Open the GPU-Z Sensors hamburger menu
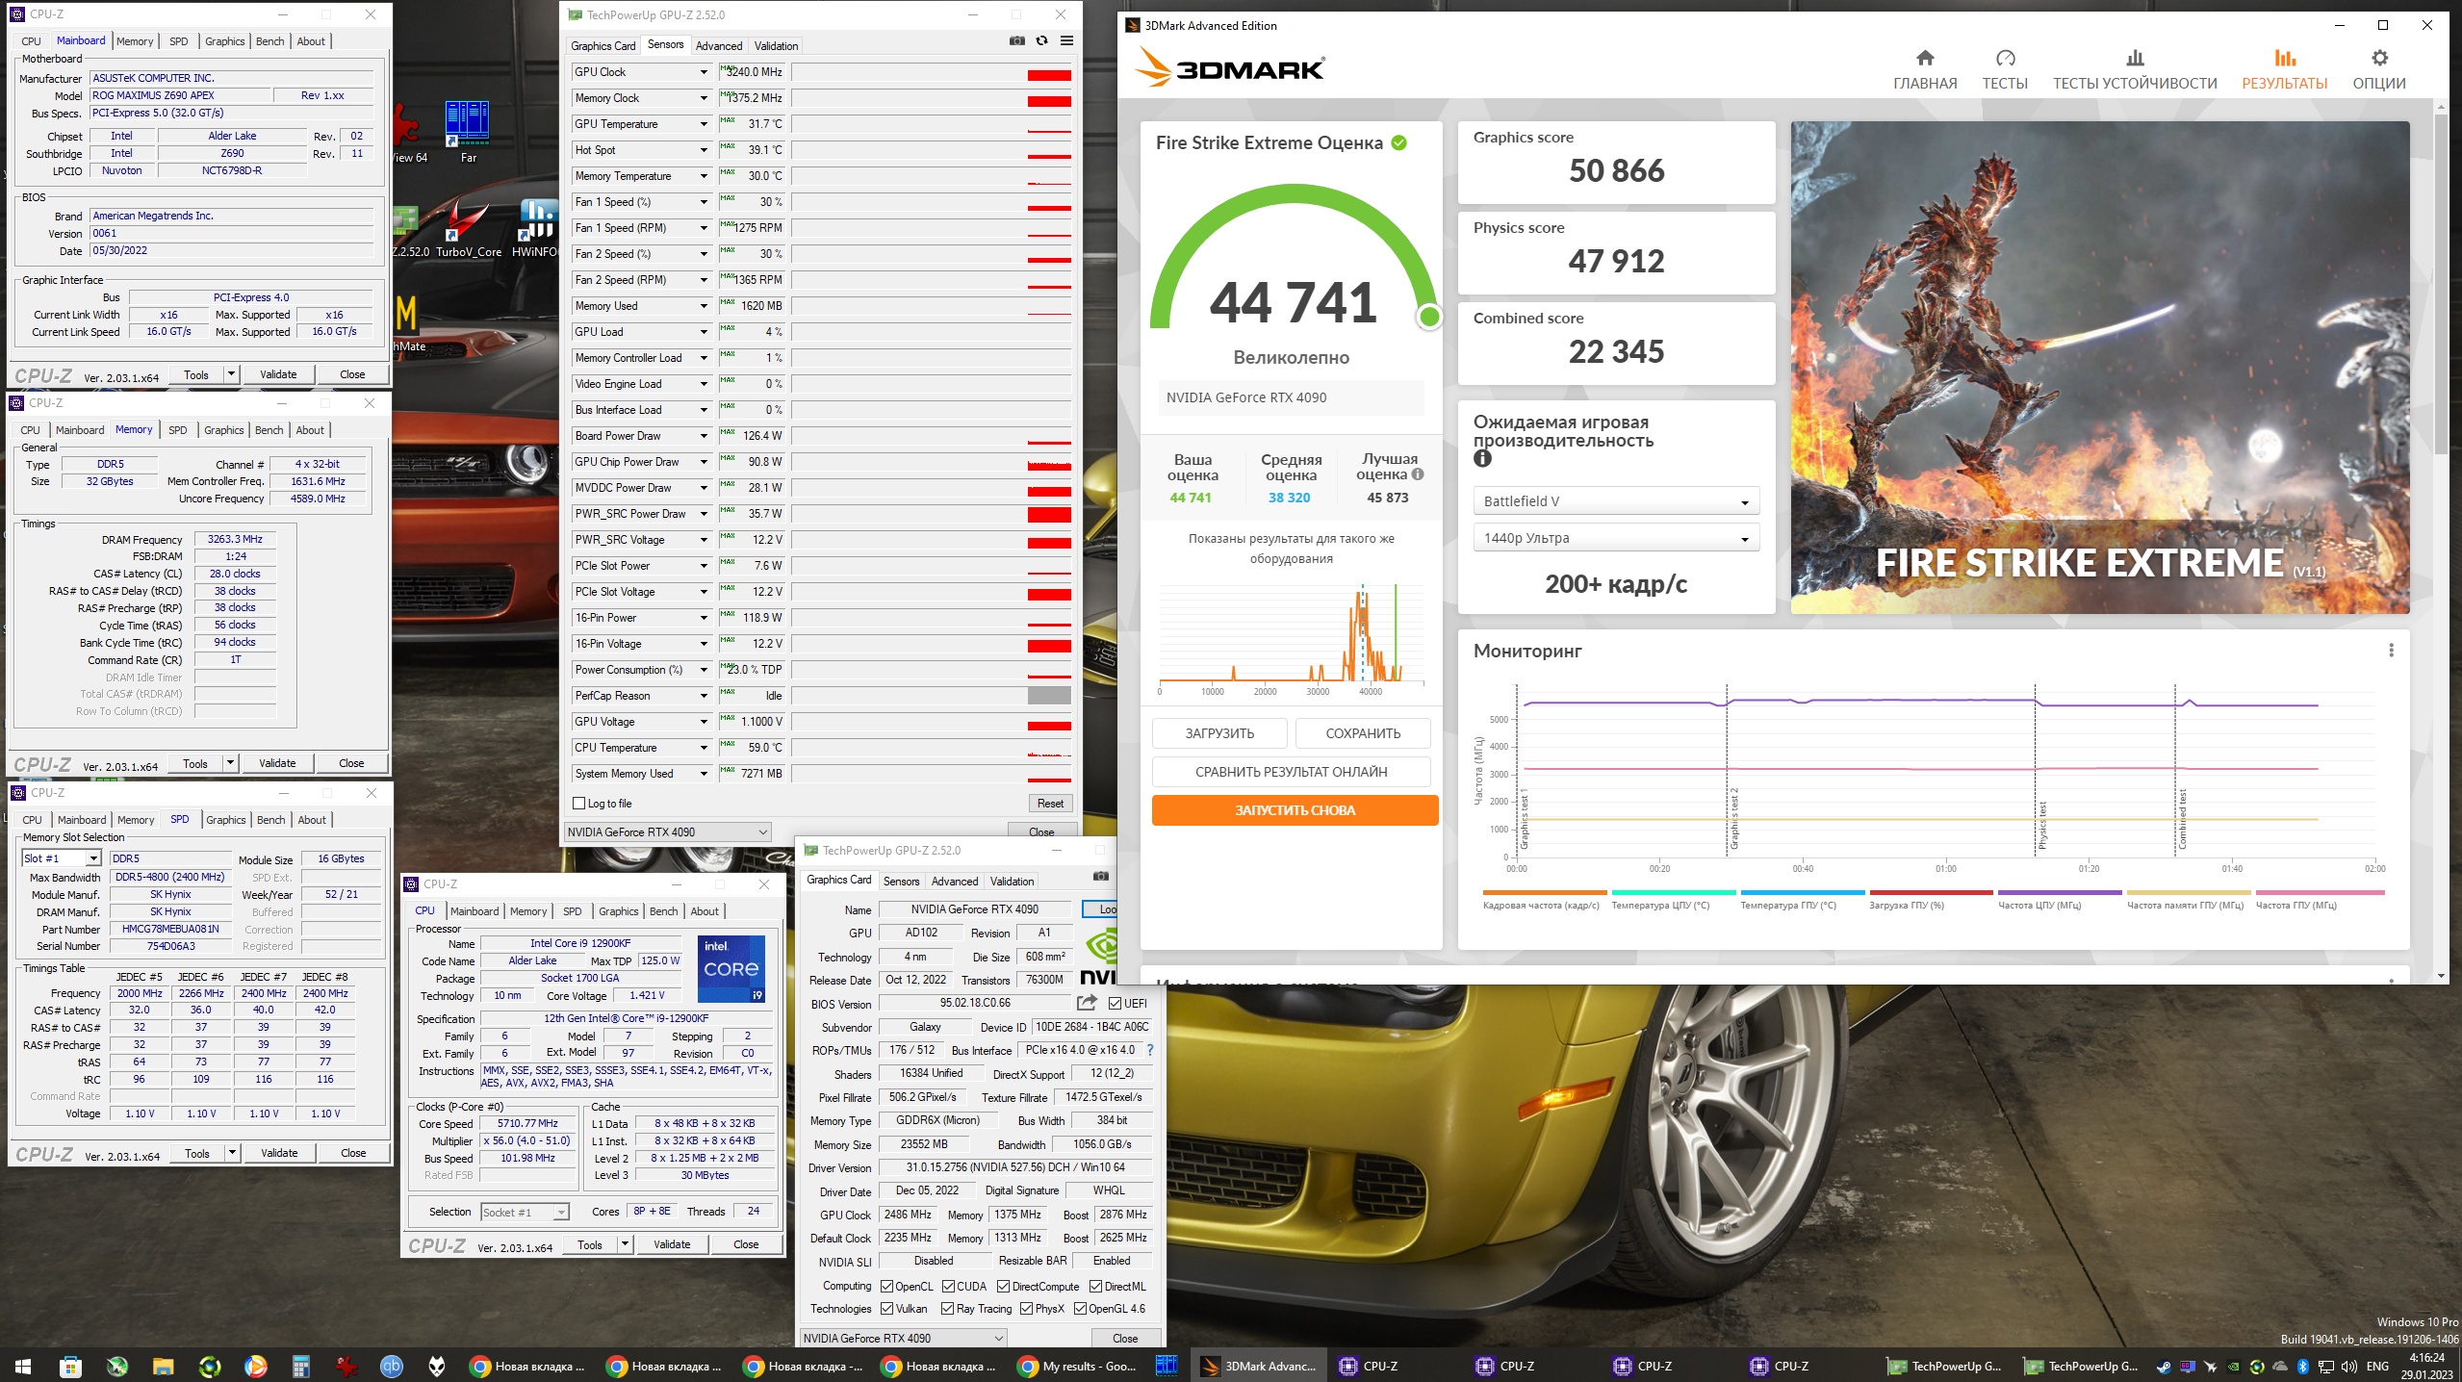The width and height of the screenshot is (2462, 1382). 1066,40
